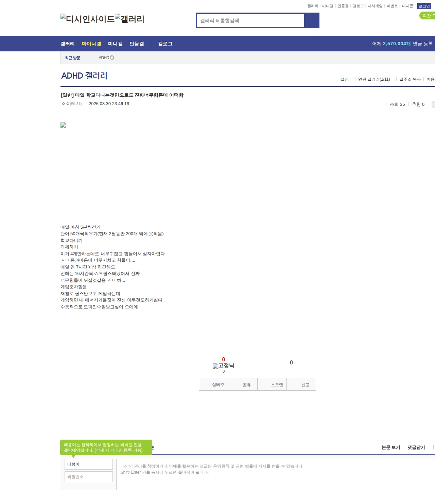Open the 갤로그 menu item

165,44
